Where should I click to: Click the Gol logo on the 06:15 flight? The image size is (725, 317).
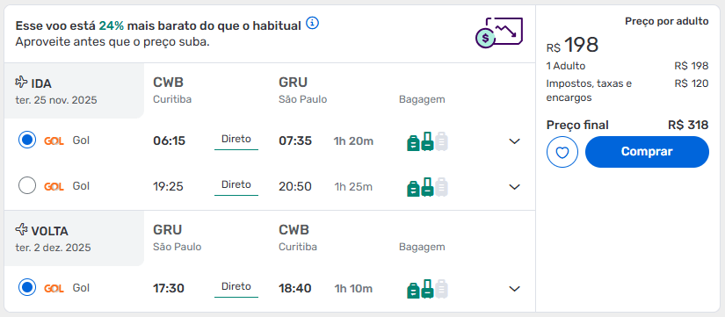(54, 140)
